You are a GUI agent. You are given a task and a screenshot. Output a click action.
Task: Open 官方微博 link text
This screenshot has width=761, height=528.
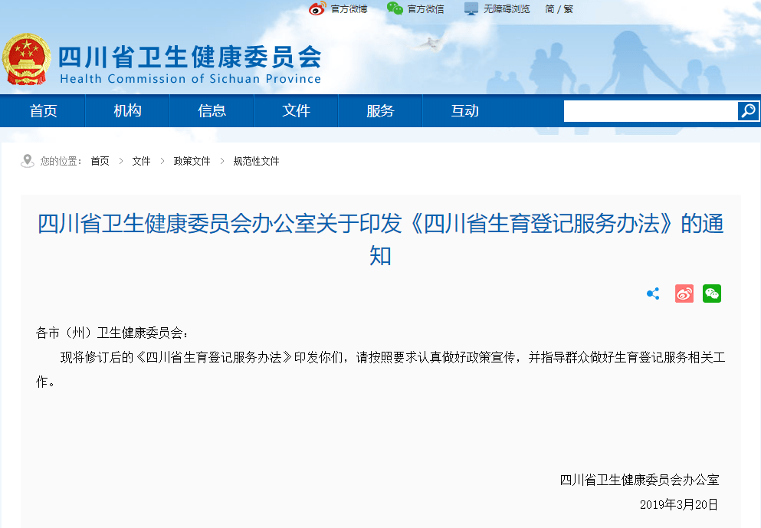(349, 9)
